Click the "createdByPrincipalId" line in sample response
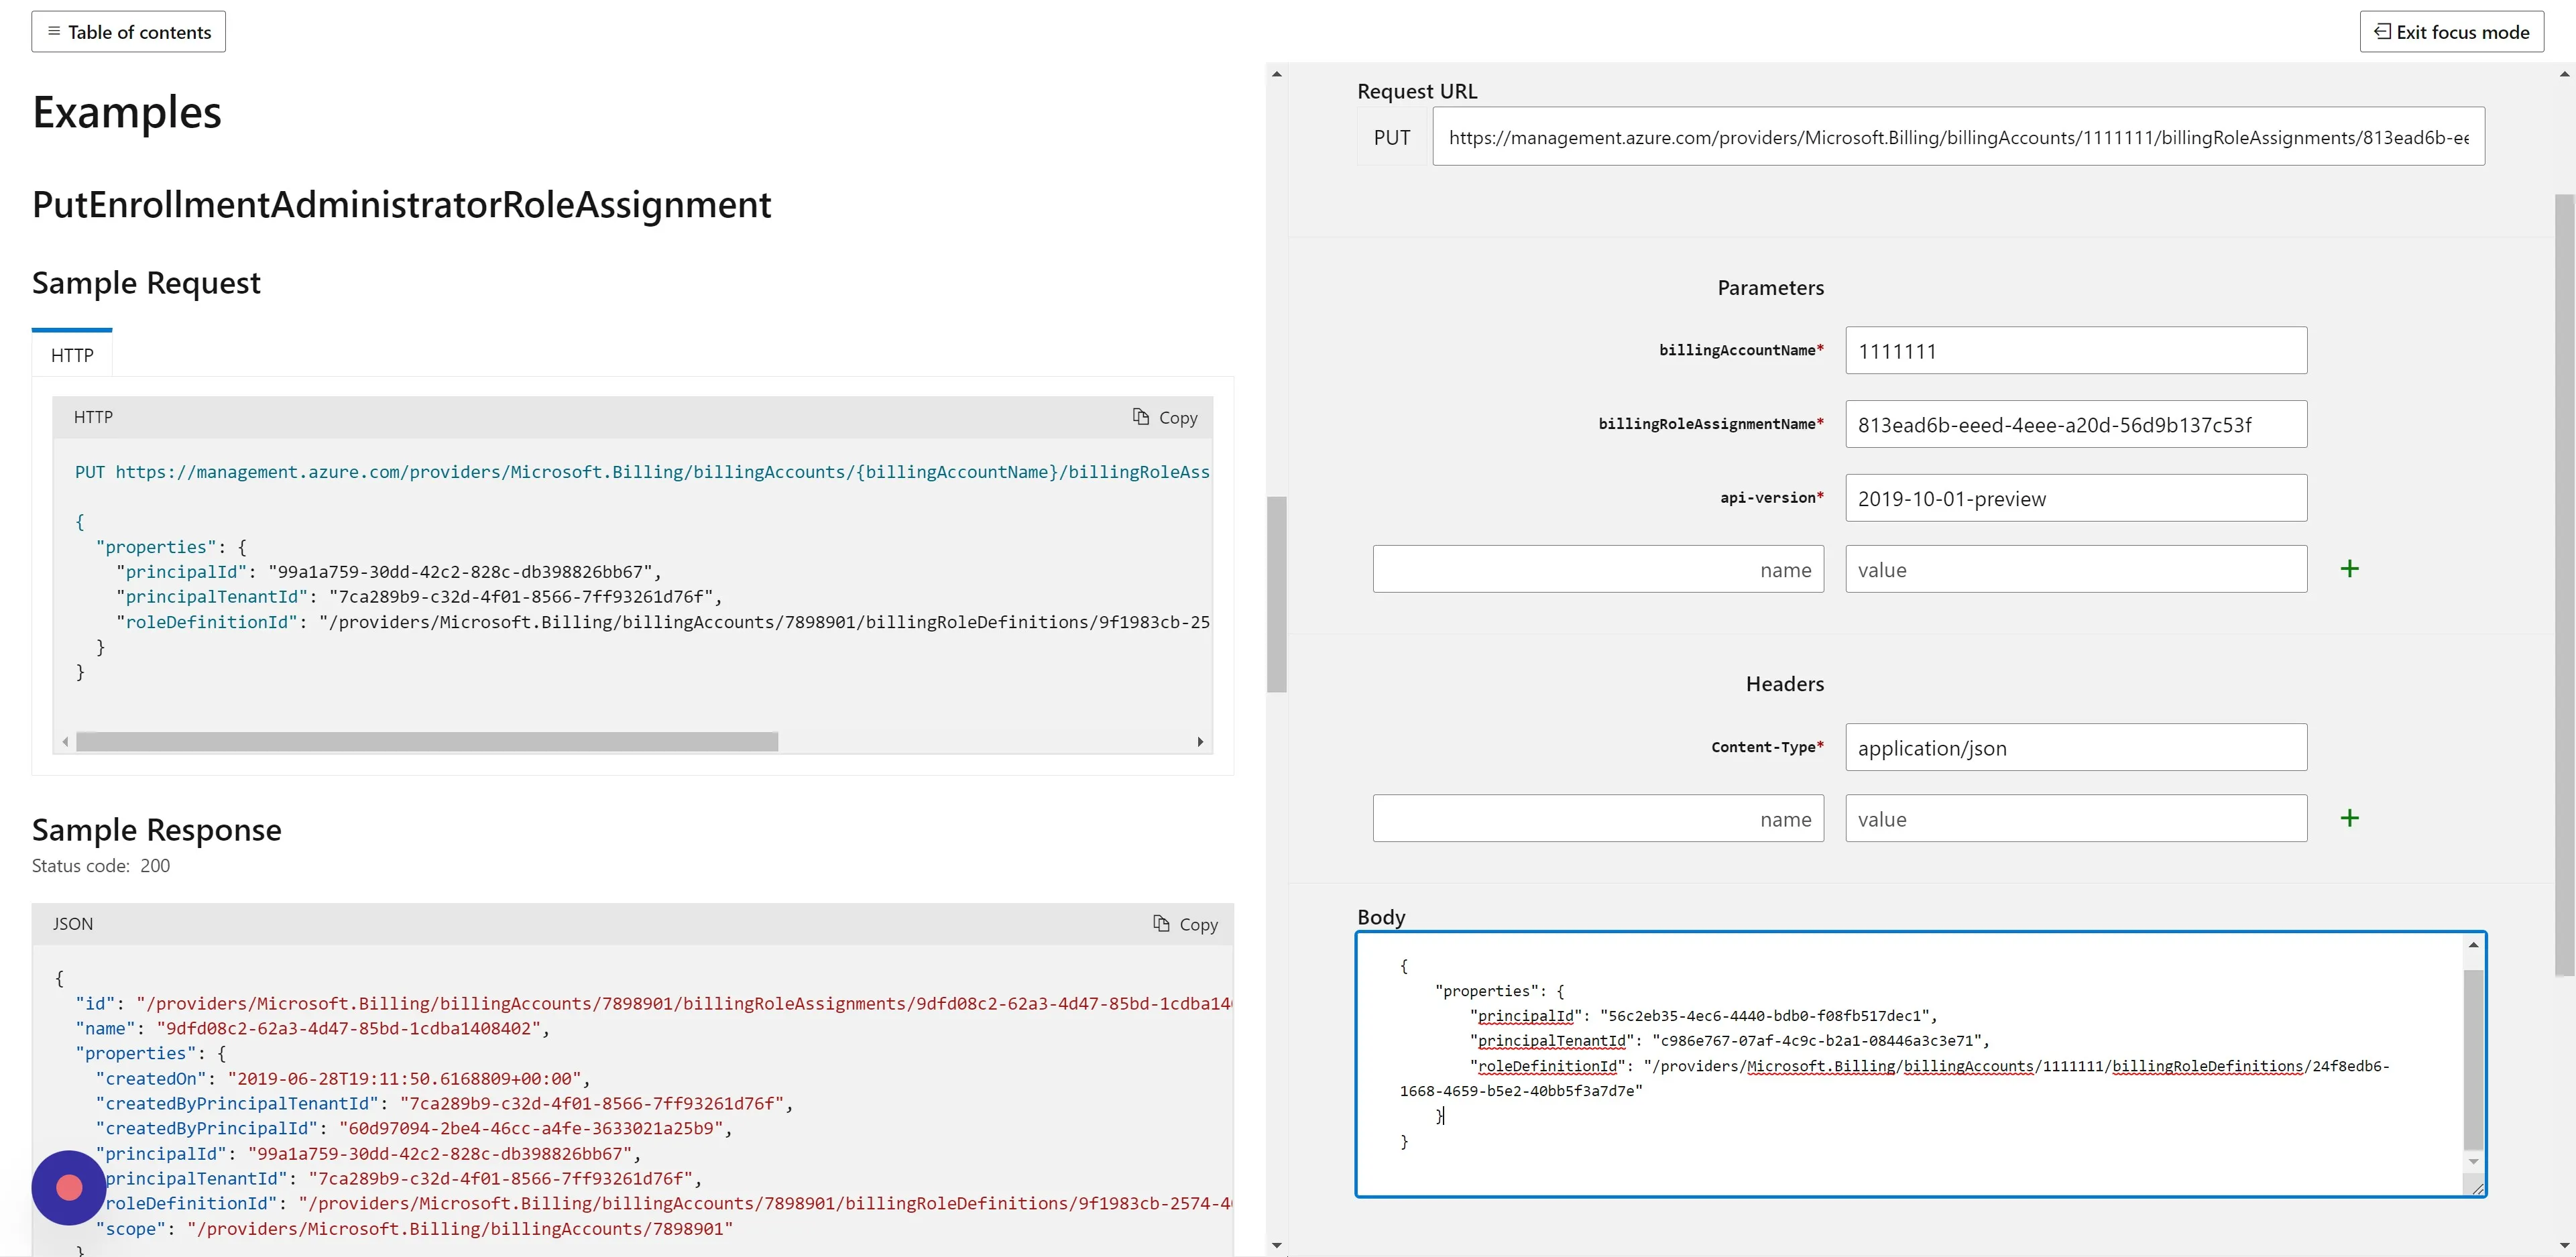The image size is (2576, 1257). tap(414, 1129)
